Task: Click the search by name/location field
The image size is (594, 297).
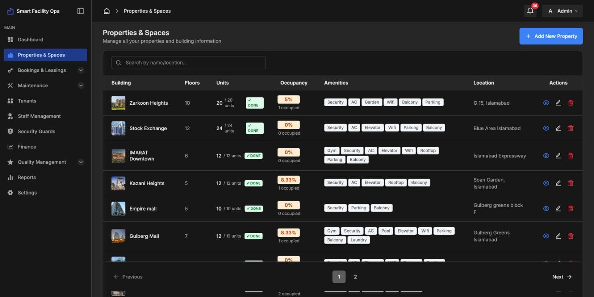Action: [x=188, y=63]
